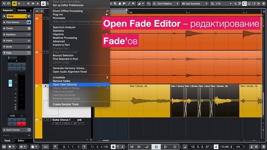Click the Guitar edit channel settings icon
Image resolution: width=267 pixels, height=150 pixels.
pos(29,16)
